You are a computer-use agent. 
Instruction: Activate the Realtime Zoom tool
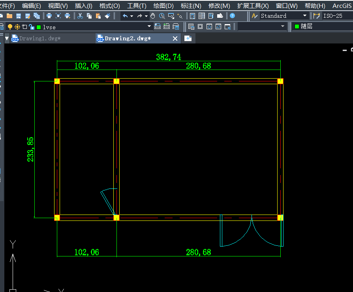coord(162,16)
